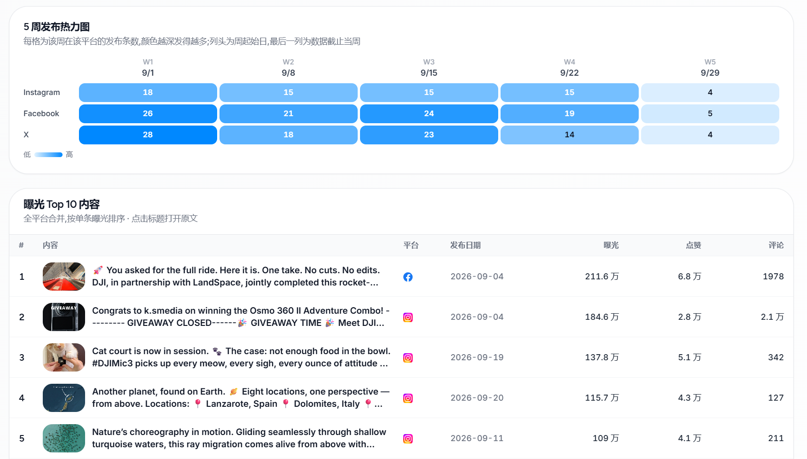Click X W2 heatmap cell 18
807x459 pixels.
tap(289, 135)
